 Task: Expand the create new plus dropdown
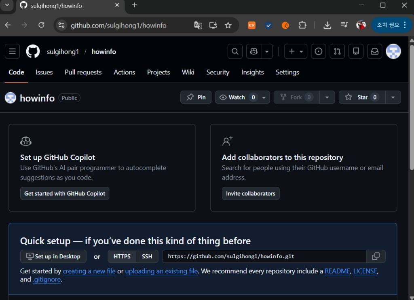tap(296, 51)
